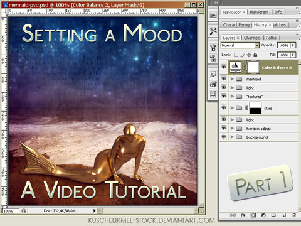Add a layer style via fx button
Viewport: 301px width, 226px height.
(243, 215)
